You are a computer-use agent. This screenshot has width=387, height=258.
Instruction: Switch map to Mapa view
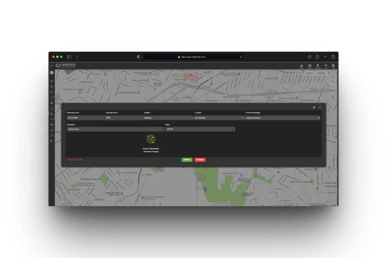click(310, 73)
